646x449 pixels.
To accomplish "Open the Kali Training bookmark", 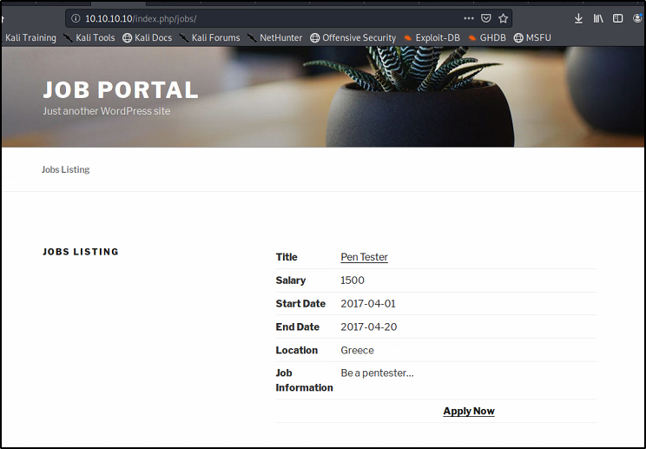I will [30, 38].
